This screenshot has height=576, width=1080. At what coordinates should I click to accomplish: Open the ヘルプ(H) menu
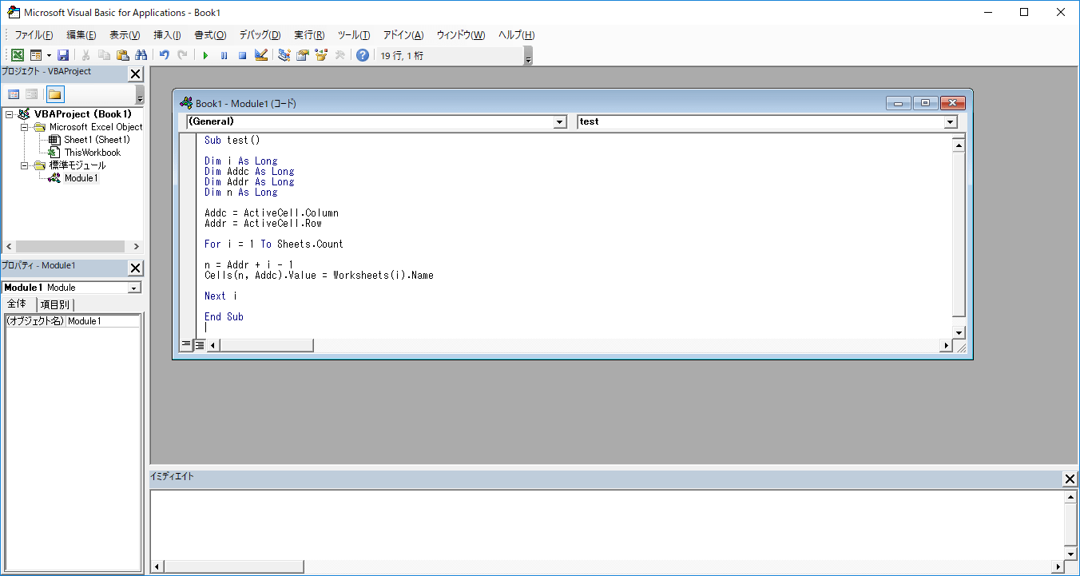[x=516, y=35]
